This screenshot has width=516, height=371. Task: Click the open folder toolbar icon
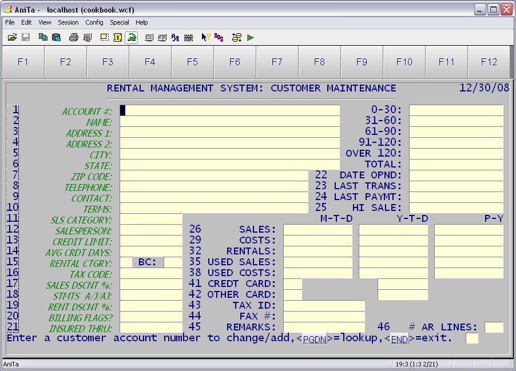(x=12, y=37)
